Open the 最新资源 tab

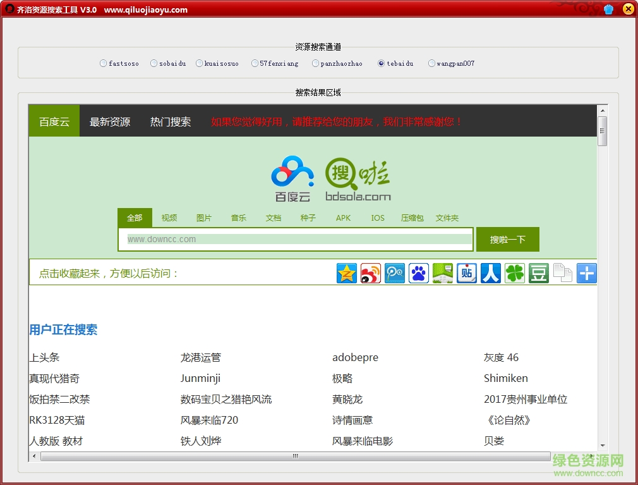[x=111, y=121]
